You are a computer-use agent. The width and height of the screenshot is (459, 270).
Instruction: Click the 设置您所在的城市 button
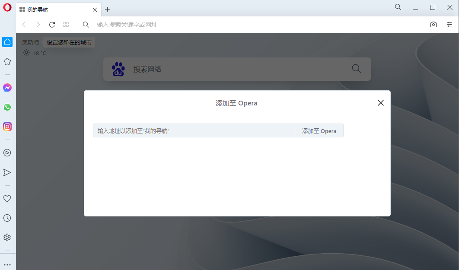point(69,42)
